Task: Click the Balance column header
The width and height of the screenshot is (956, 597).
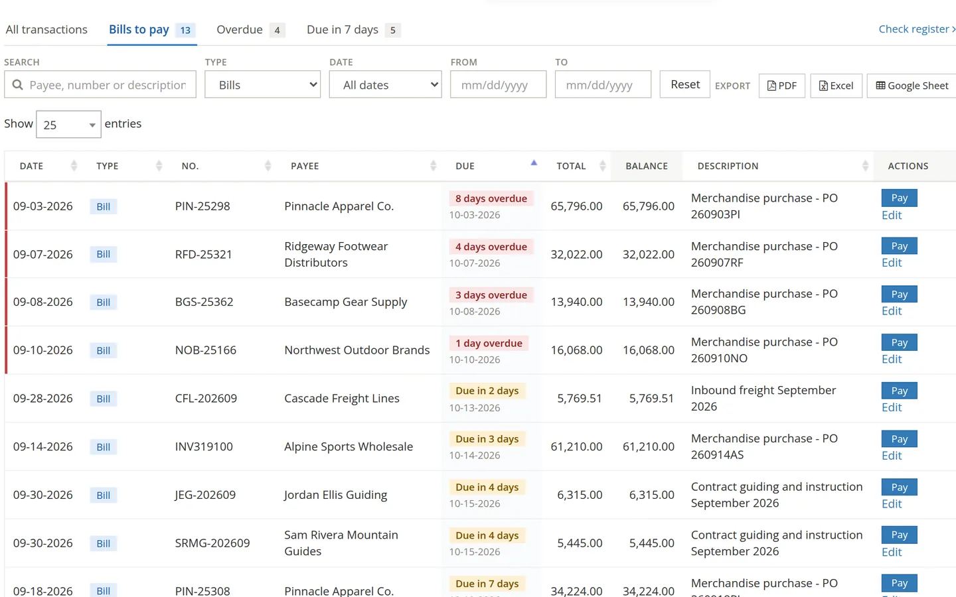Action: tap(647, 166)
